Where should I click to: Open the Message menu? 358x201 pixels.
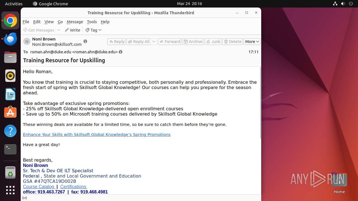point(75,22)
